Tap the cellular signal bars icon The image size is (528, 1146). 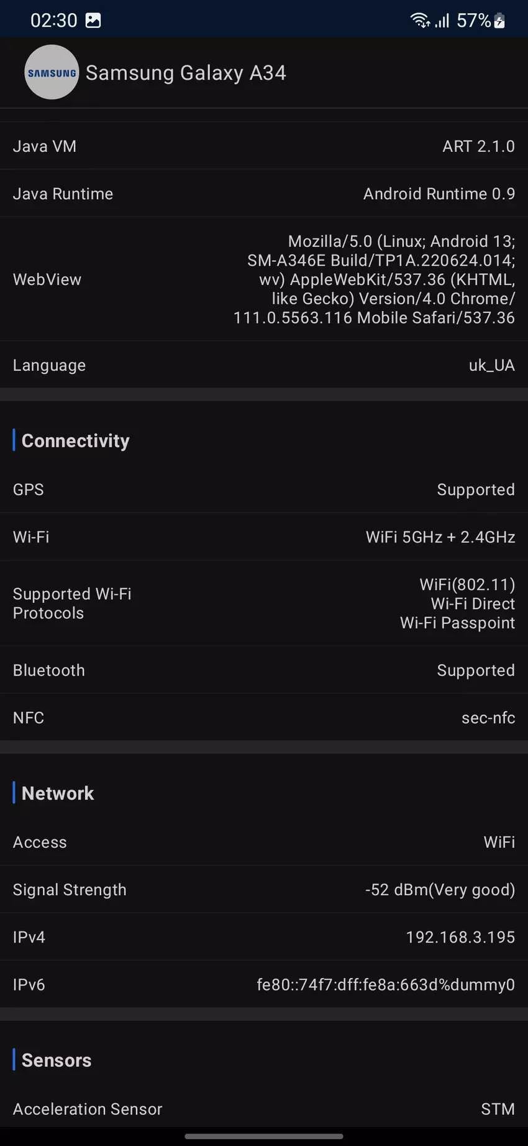(442, 21)
